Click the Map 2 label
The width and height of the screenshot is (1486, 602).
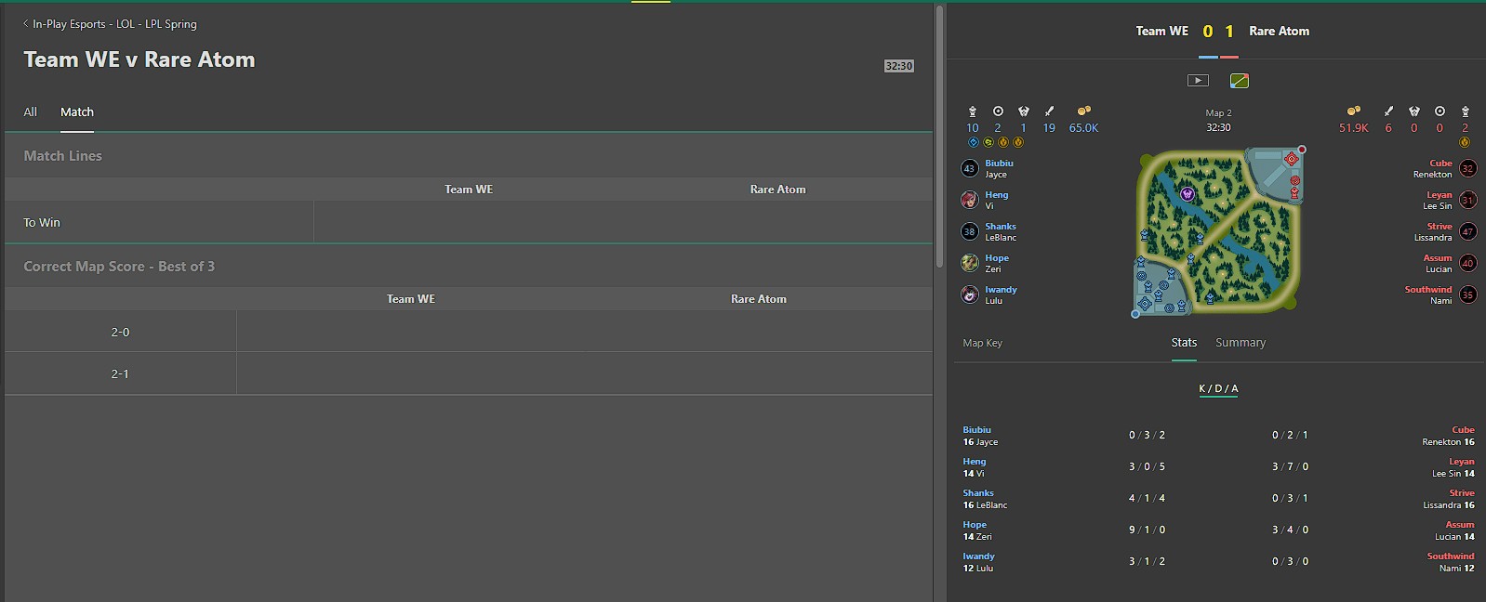click(x=1218, y=113)
